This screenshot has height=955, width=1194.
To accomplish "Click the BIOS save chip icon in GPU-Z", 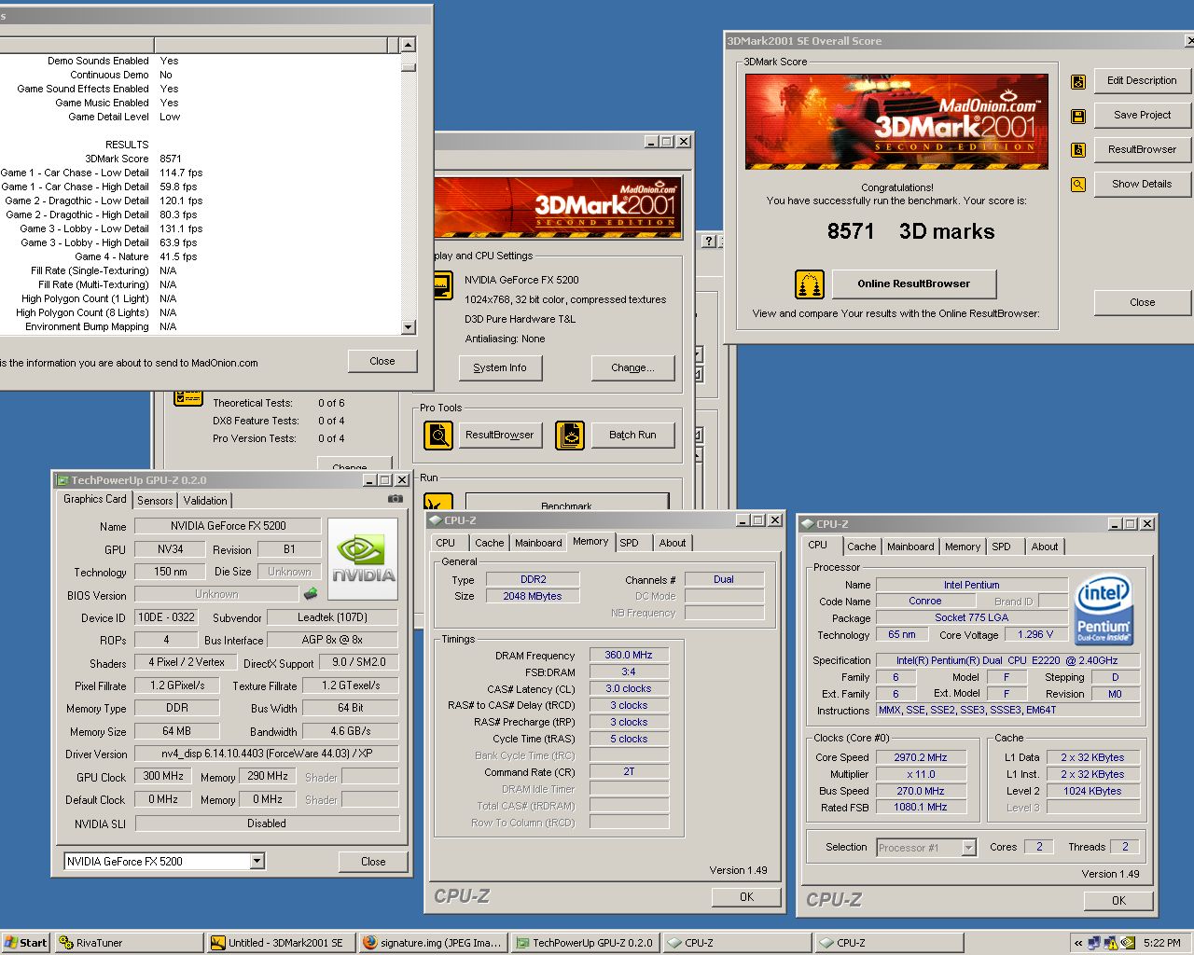I will tap(311, 593).
